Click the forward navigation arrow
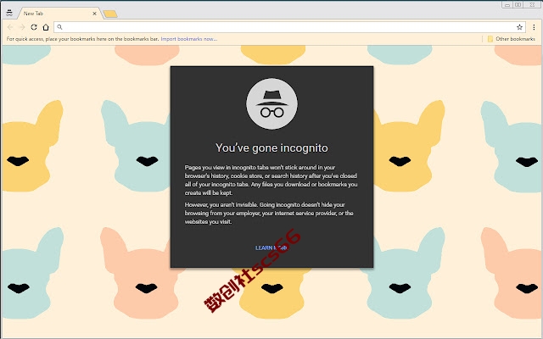 [x=22, y=27]
